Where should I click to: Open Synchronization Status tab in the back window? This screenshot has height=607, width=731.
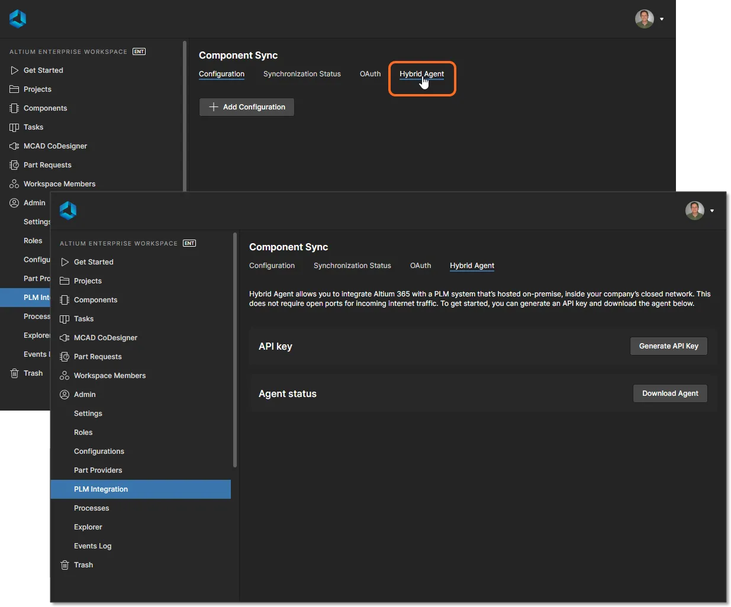(302, 74)
